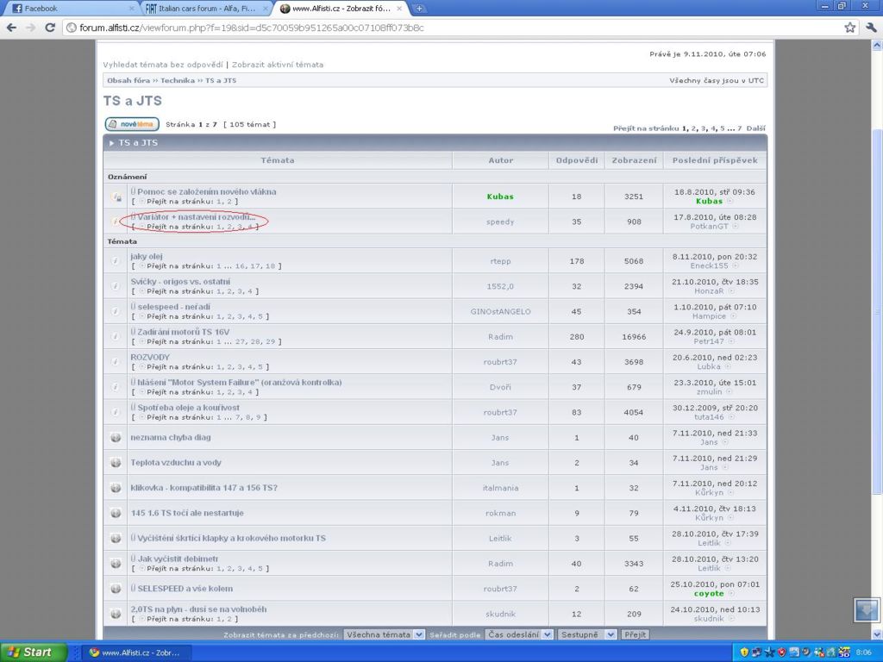Click the browser back arrow
Image resolution: width=883 pixels, height=662 pixels.
(11, 28)
